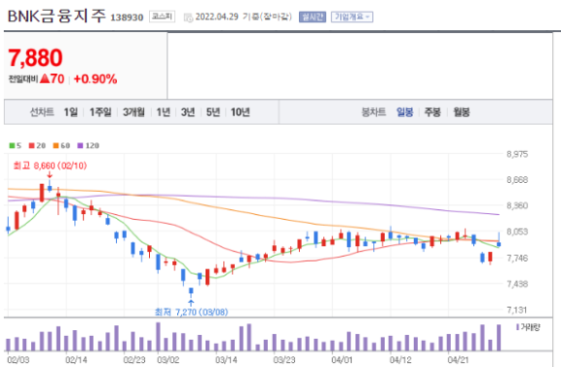Click the +0.90% change value
This screenshot has width=561, height=367.
pos(95,79)
